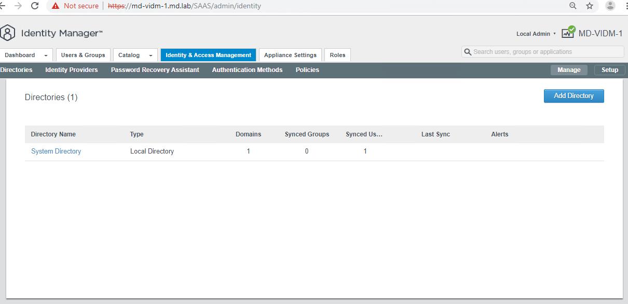Select the Identity & Access Management tab
Screen dimensions: 628x304
tap(208, 55)
